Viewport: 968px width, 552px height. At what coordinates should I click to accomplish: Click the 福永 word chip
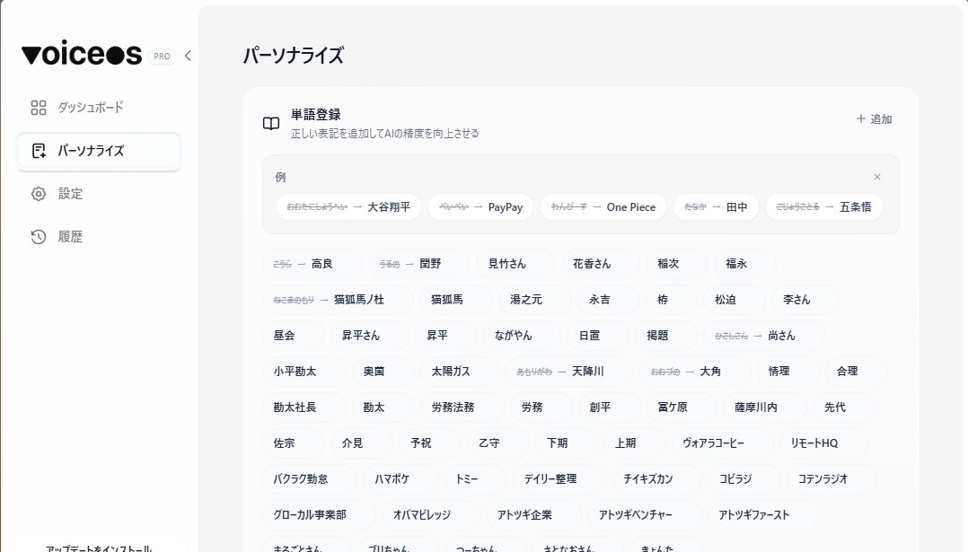click(x=744, y=264)
